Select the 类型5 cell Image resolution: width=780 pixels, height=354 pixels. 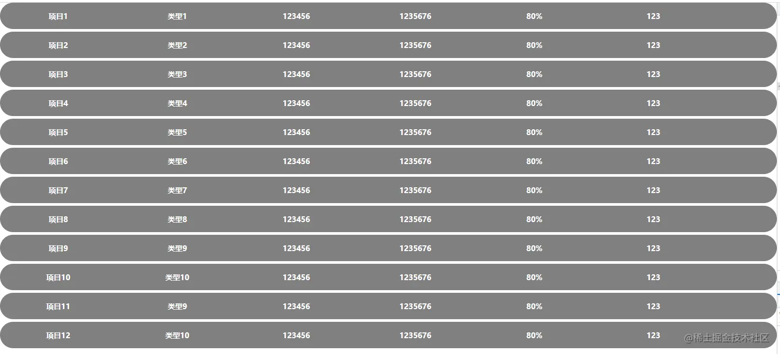pyautogui.click(x=177, y=132)
